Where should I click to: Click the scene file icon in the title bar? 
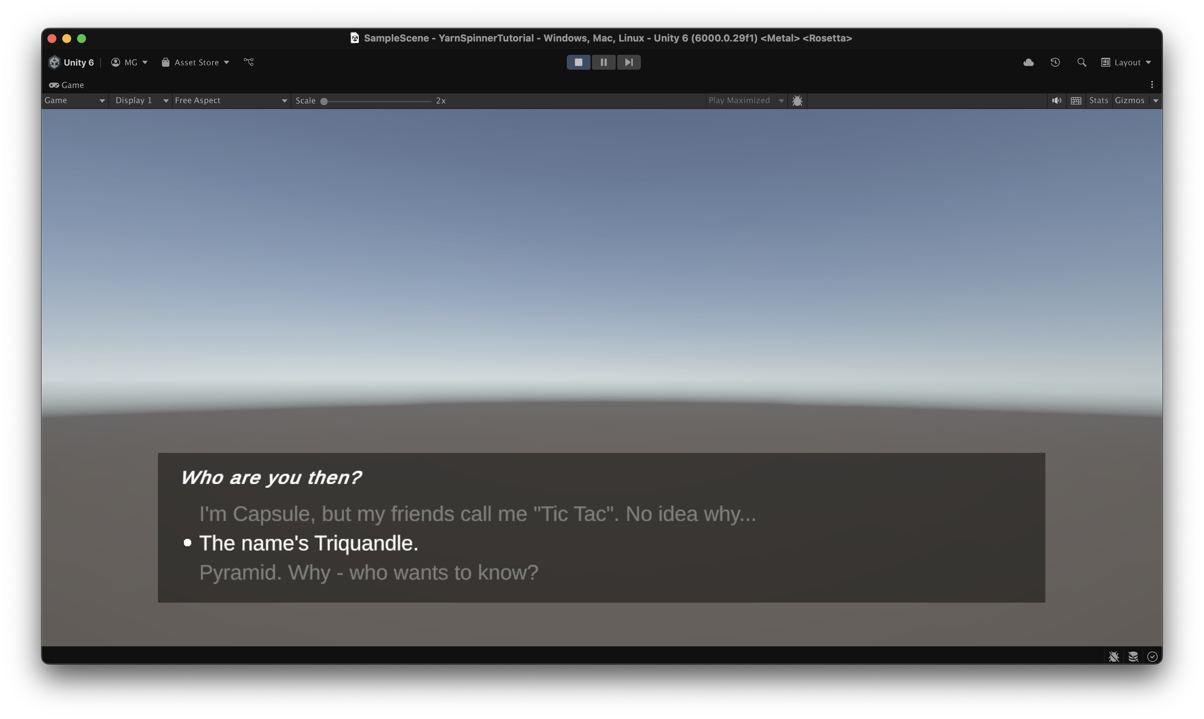(x=355, y=38)
